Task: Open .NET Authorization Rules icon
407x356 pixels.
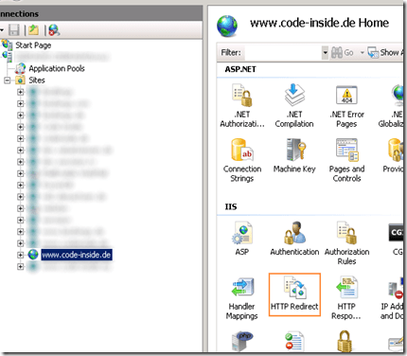Action: coord(242,106)
